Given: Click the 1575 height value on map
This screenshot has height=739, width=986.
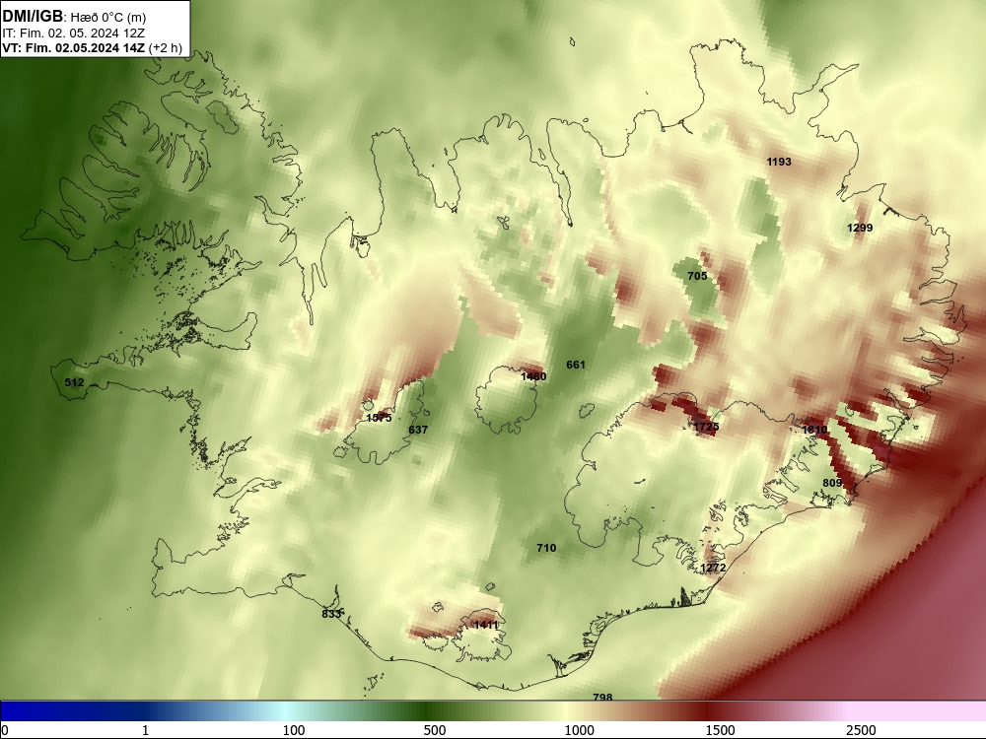Looking at the screenshot, I should coord(379,418).
